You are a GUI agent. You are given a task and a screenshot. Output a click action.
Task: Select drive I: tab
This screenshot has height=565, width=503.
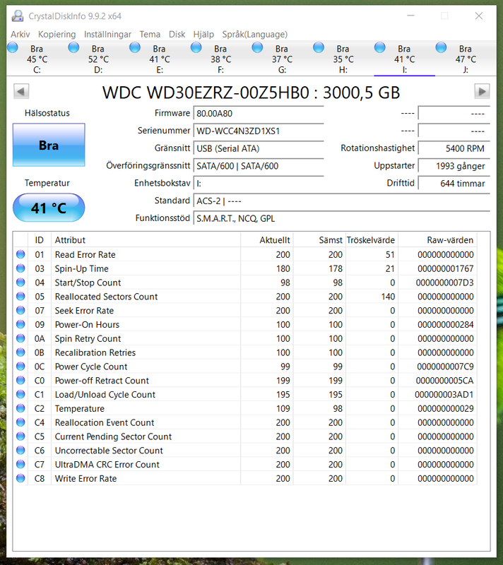[405, 59]
